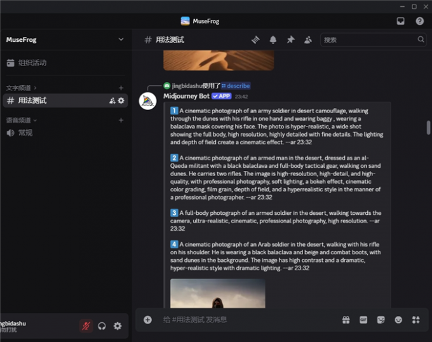
Task: Add a new voice channel plus icon
Action: (x=121, y=120)
